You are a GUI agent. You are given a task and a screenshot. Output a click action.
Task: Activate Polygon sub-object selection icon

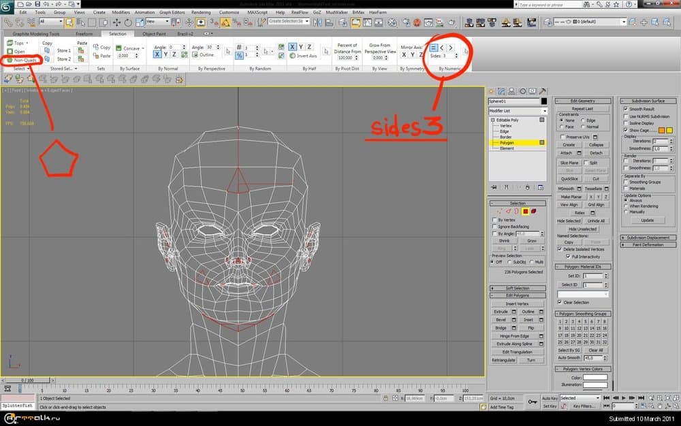[525, 211]
